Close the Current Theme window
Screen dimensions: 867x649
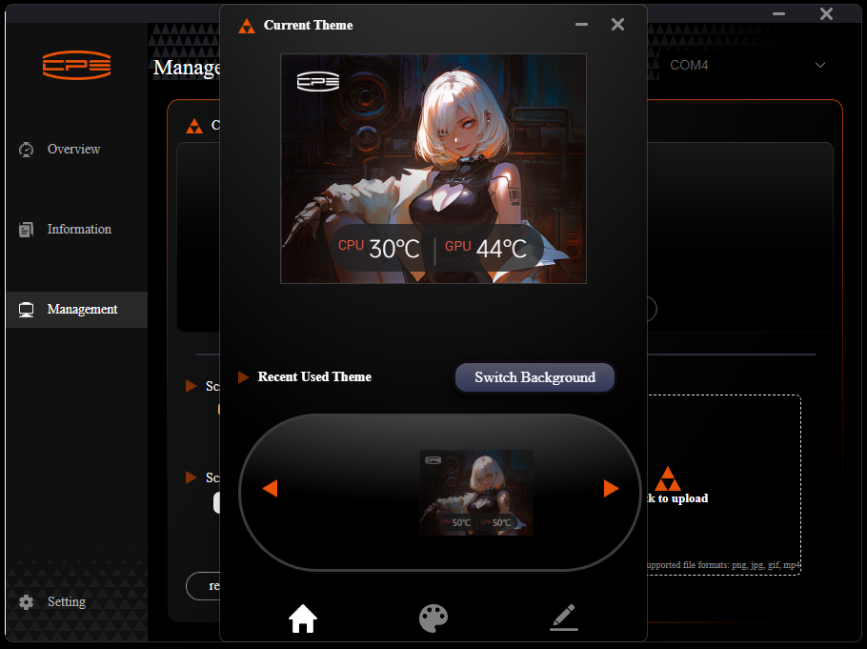tap(617, 25)
